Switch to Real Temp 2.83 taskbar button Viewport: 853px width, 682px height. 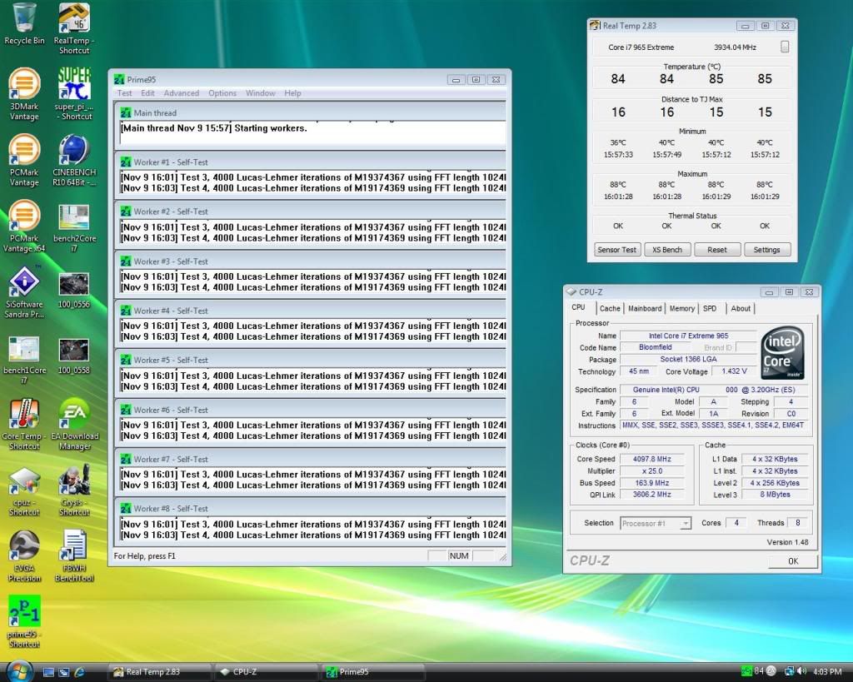161,672
